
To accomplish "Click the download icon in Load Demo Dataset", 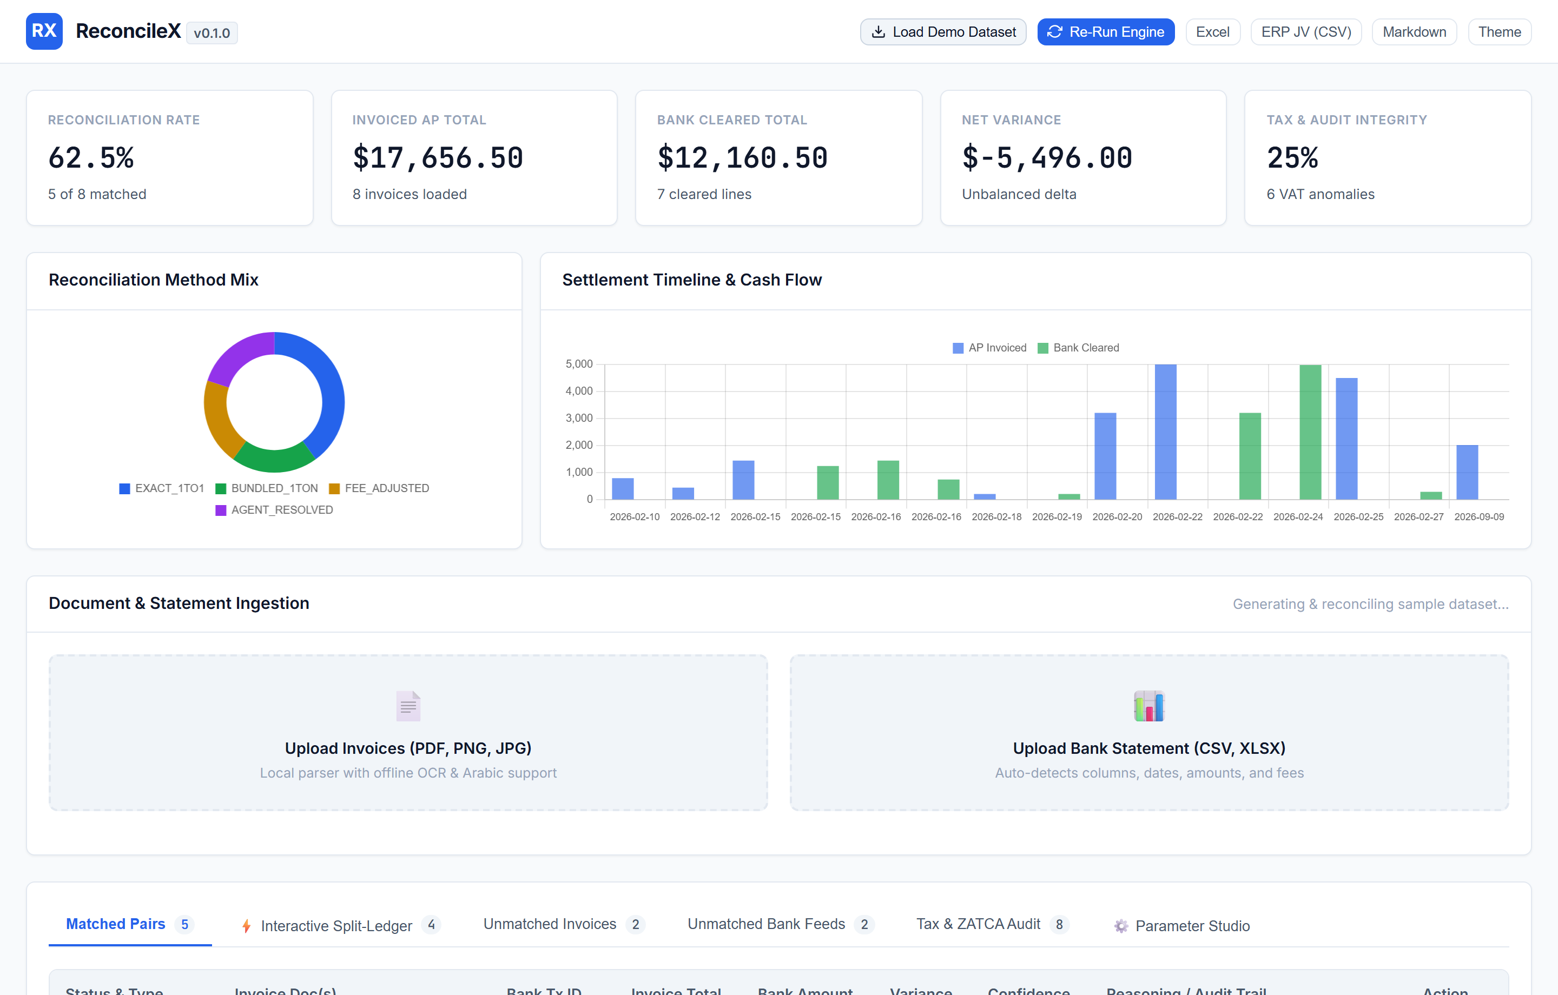I will [x=878, y=32].
